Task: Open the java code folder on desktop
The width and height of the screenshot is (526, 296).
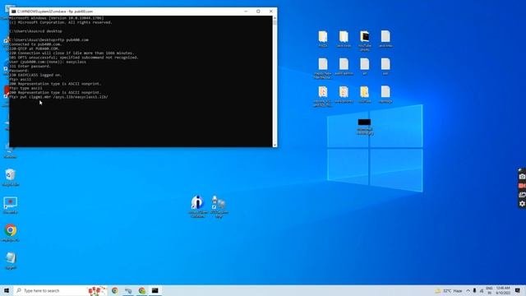Action: pyautogui.click(x=344, y=39)
